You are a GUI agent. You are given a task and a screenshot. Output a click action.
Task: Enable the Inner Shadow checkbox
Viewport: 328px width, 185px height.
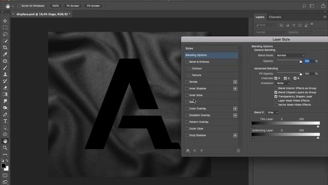click(187, 88)
